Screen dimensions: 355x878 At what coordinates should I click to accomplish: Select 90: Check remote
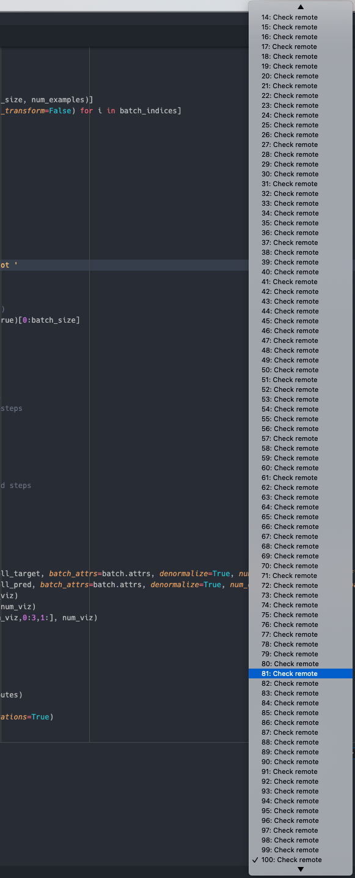tap(301, 762)
